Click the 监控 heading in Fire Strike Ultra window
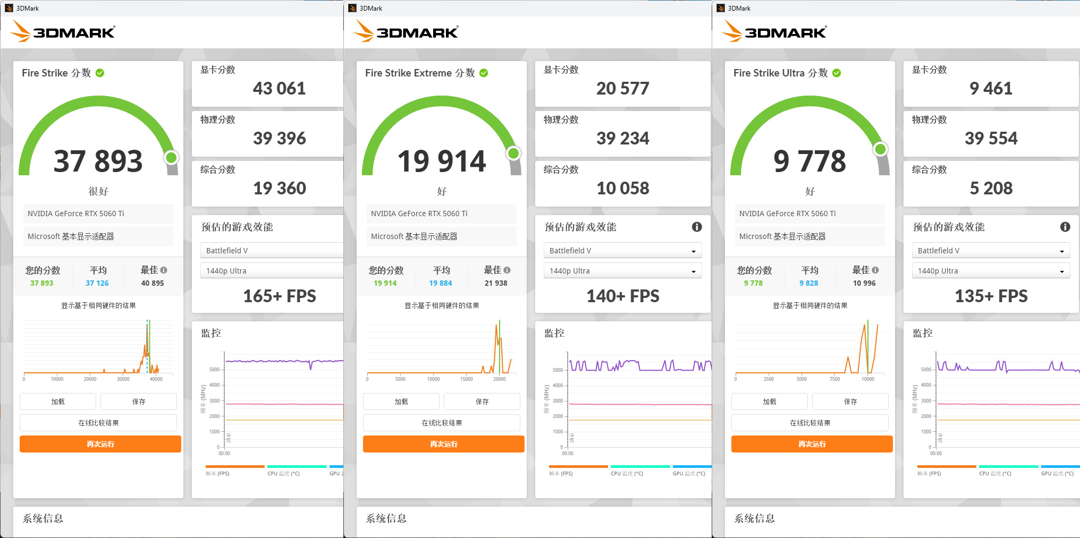Viewport: 1080px width, 538px height. click(x=923, y=333)
